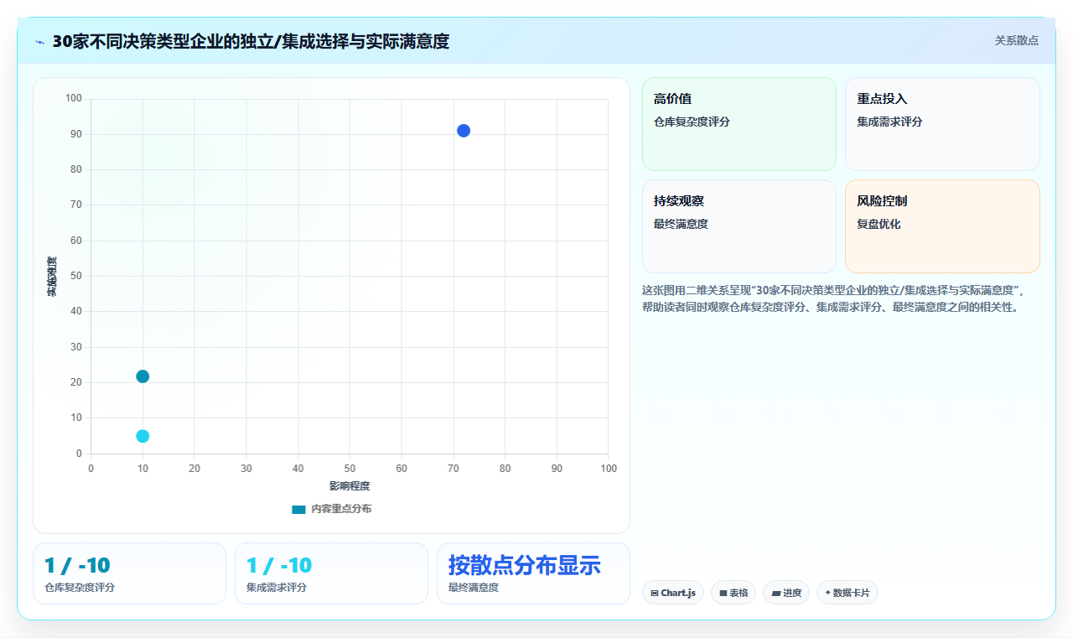Click the 实施难度 y-axis label
Image resolution: width=1073 pixels, height=638 pixels.
pyautogui.click(x=52, y=277)
